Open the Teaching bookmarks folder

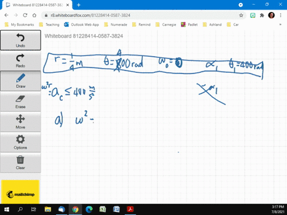pyautogui.click(x=49, y=24)
